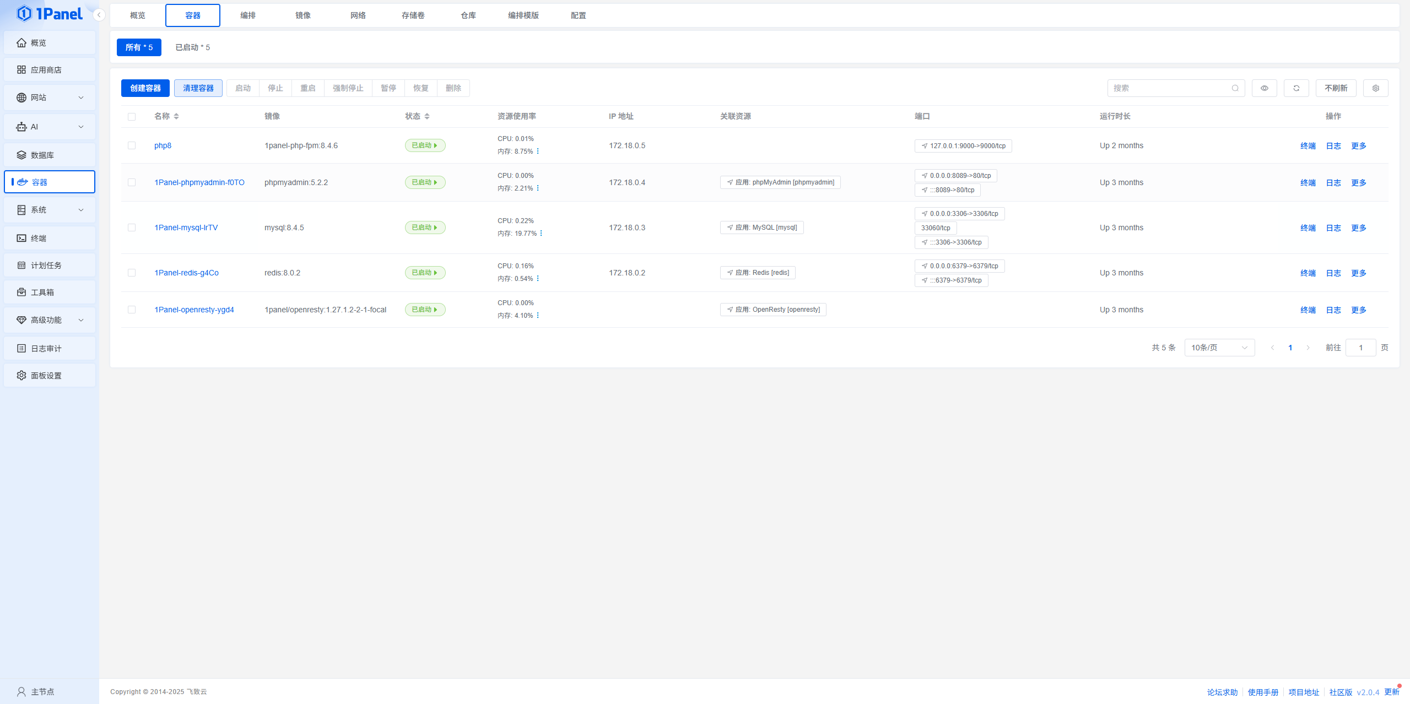The image size is (1410, 704).
Task: Open the 1Panel-redis-g4Co container link
Action: click(186, 273)
